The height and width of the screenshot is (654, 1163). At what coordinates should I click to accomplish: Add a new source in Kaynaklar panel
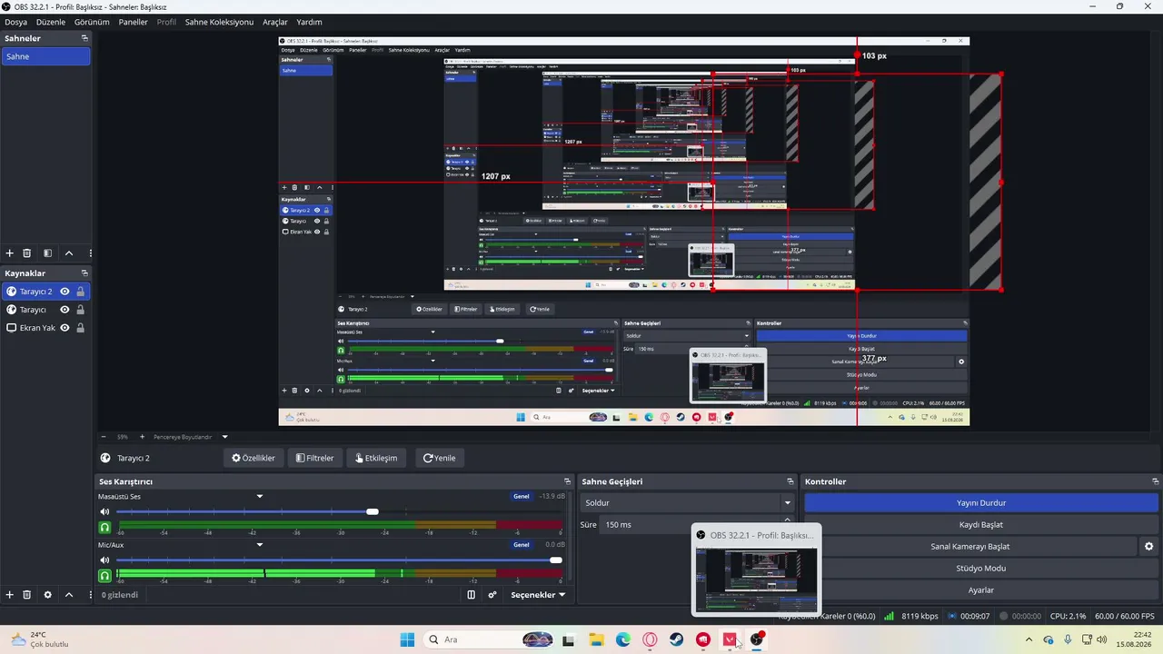[x=10, y=595]
